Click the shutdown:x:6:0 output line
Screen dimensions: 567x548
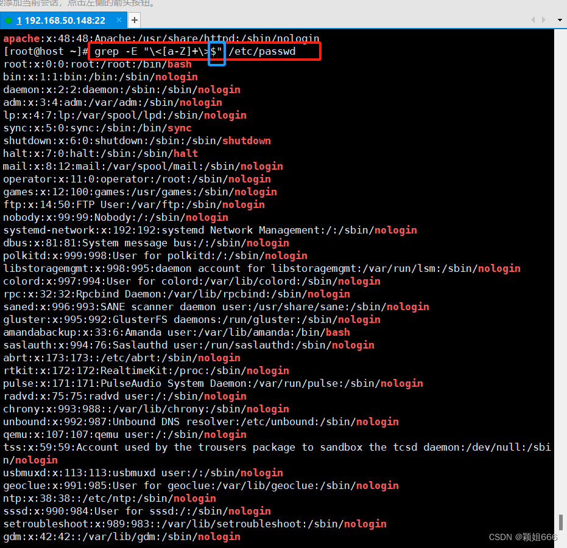pyautogui.click(x=137, y=141)
